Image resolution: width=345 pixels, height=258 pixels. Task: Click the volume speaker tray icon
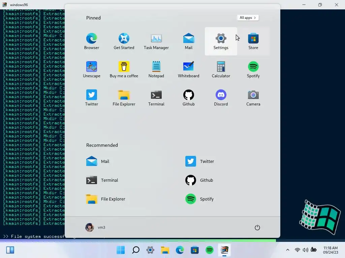[305, 250]
